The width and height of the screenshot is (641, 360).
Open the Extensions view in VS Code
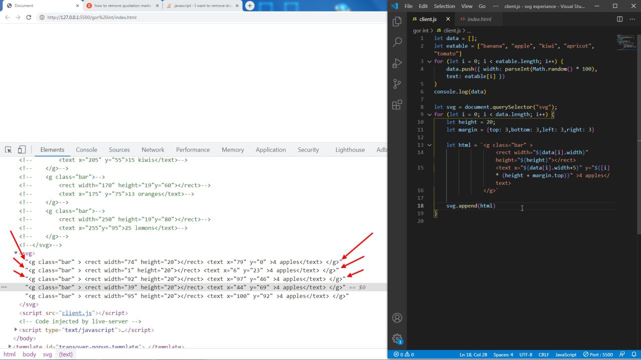pos(397,105)
